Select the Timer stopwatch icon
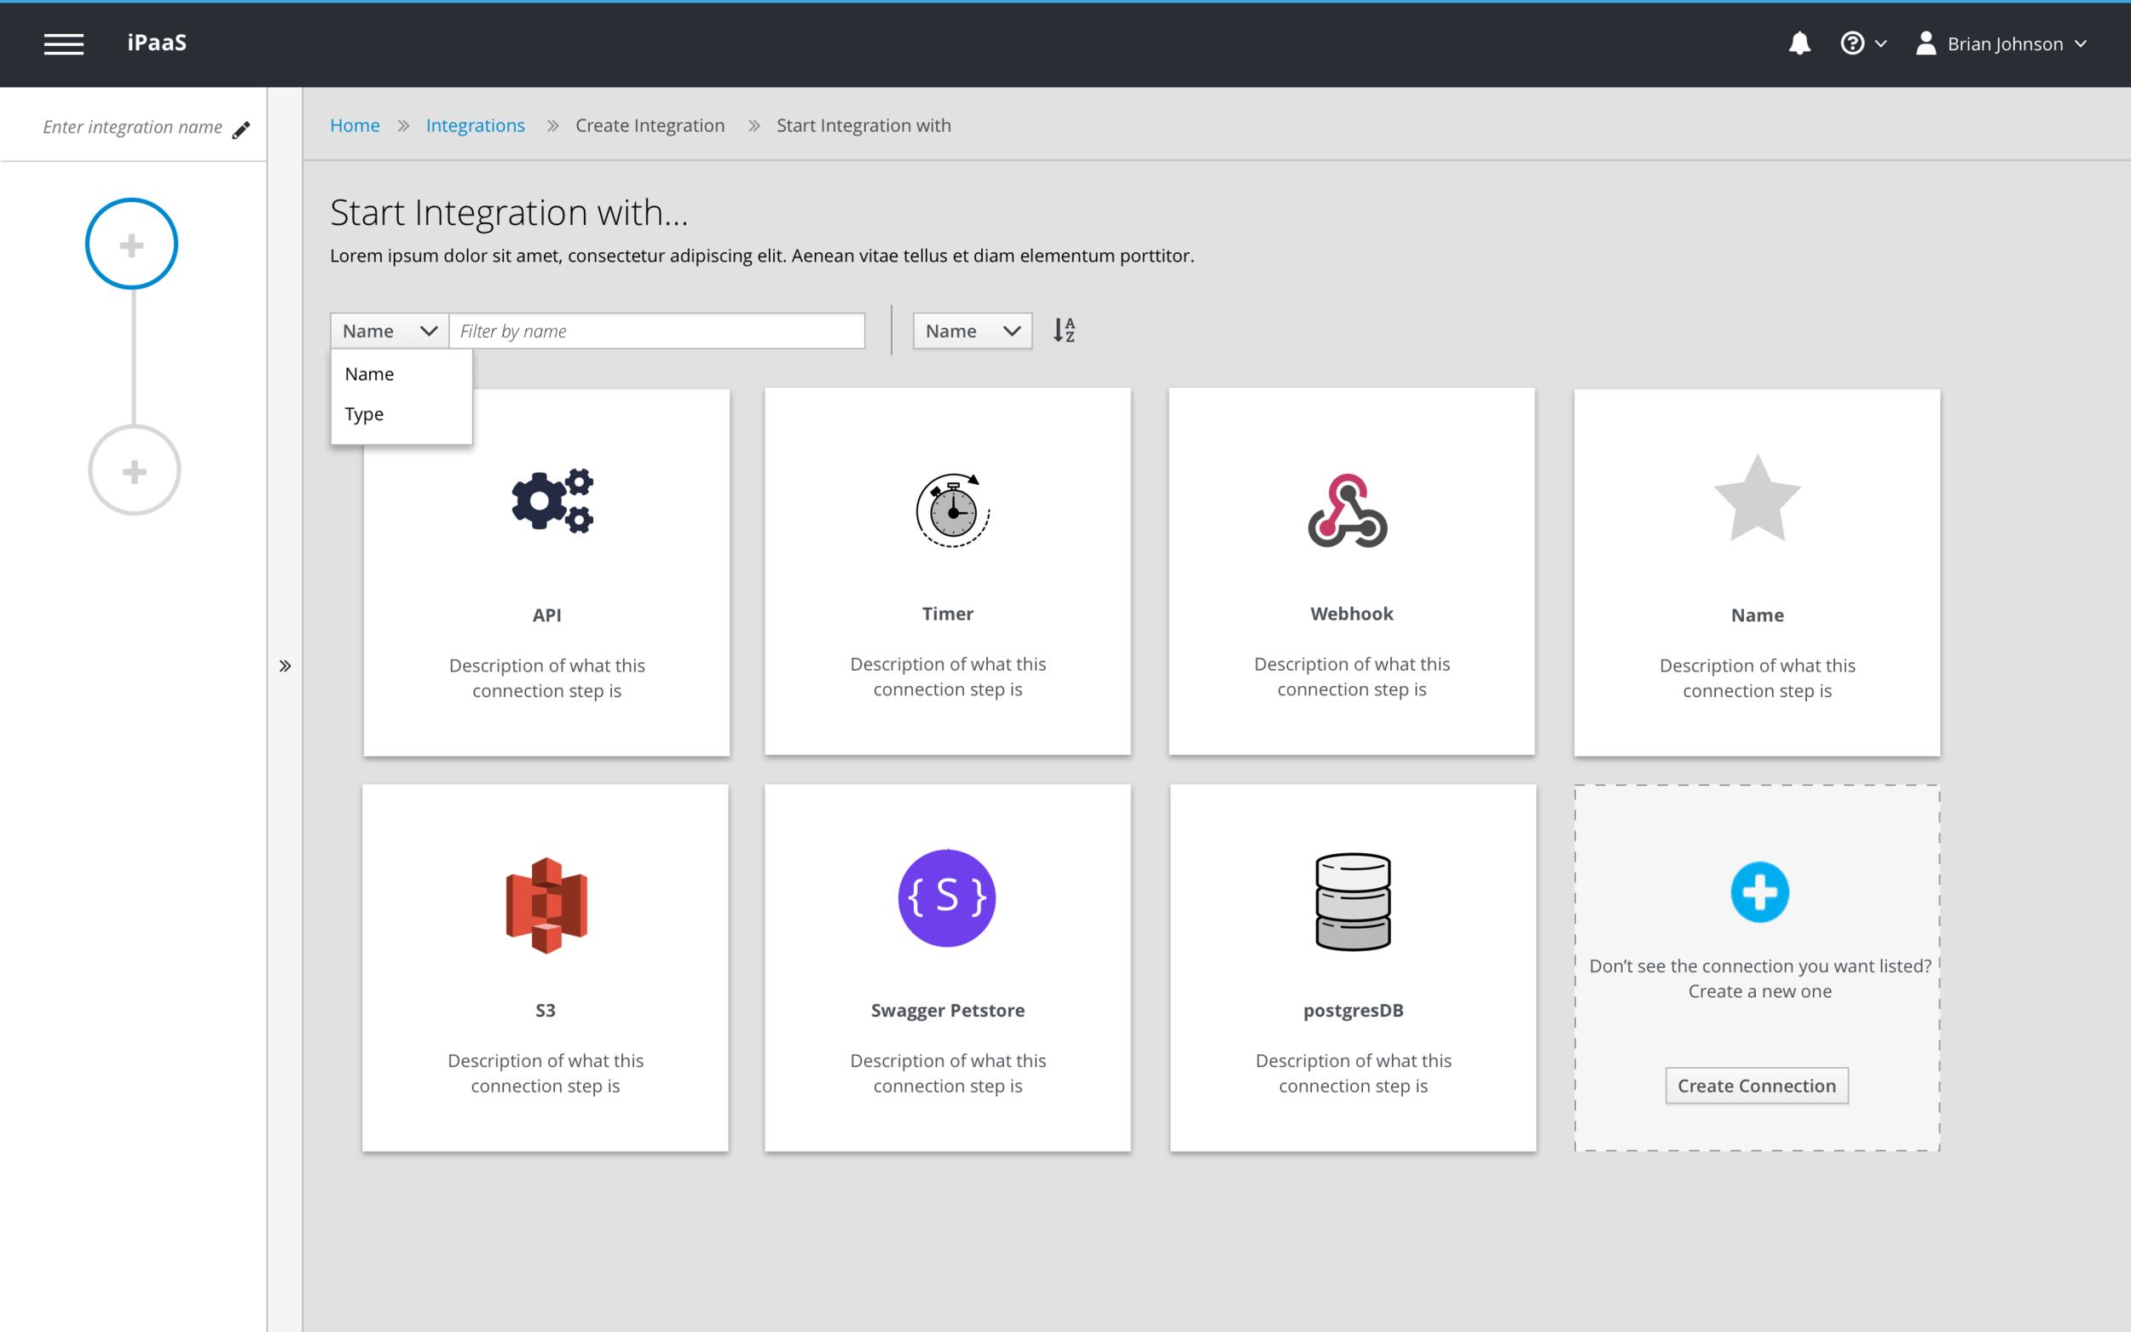Screen dimensions: 2131x1332 coord(952,510)
